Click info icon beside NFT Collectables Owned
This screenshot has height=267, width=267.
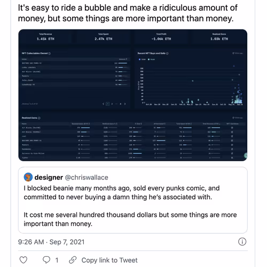(x=50, y=53)
